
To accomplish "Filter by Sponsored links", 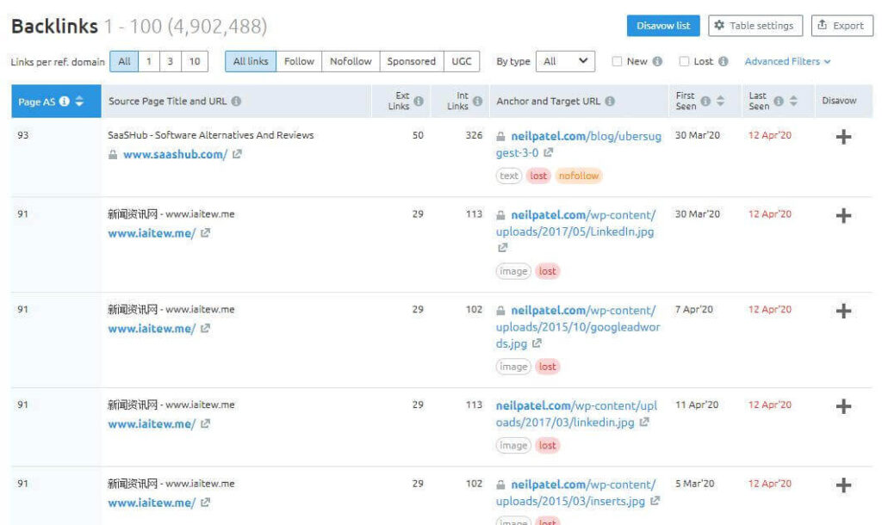I will pos(412,61).
